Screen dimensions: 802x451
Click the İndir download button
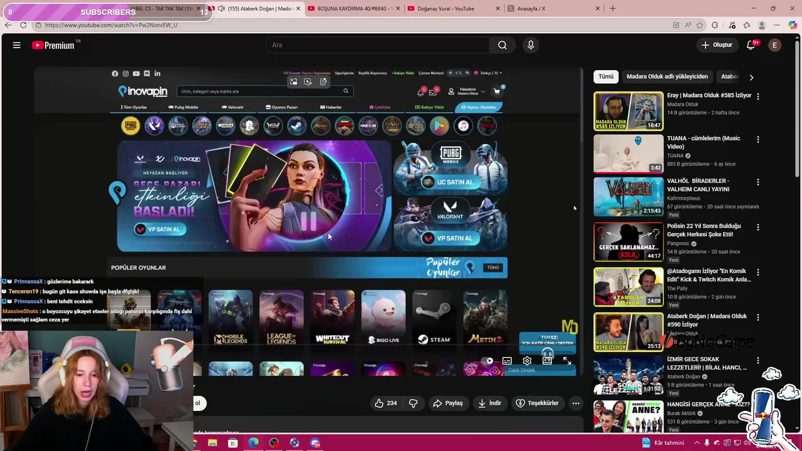pos(489,403)
